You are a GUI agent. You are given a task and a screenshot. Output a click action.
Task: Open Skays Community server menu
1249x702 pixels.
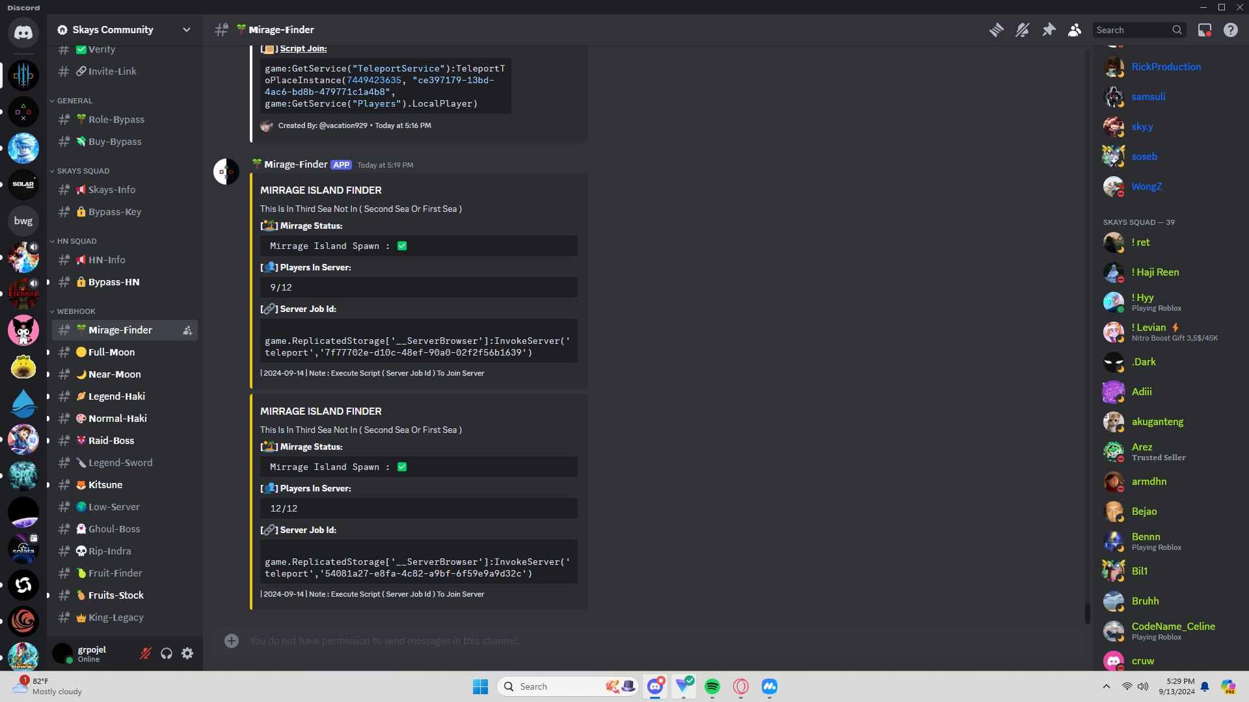point(125,30)
